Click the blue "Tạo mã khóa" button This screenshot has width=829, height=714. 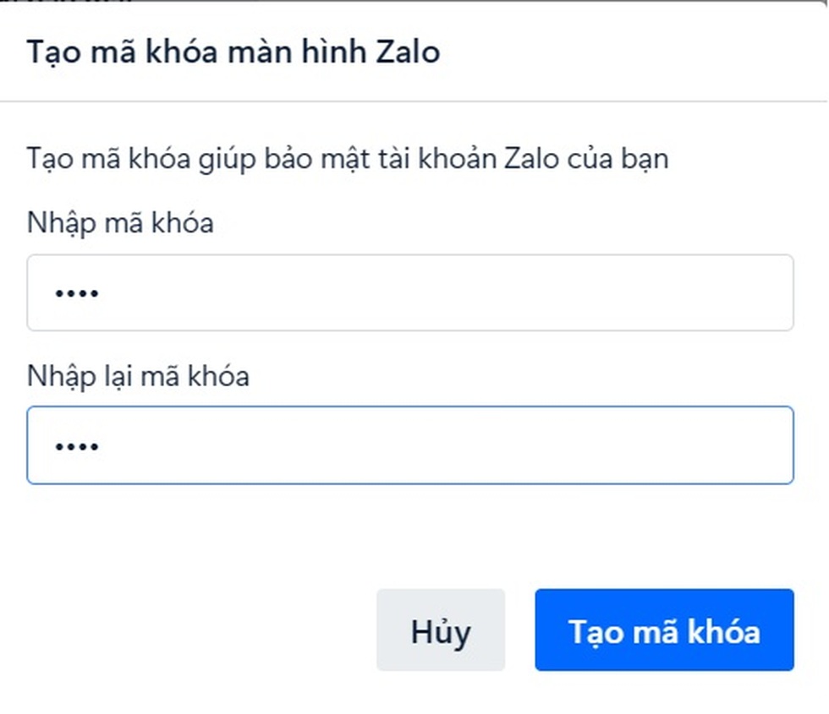(x=664, y=630)
